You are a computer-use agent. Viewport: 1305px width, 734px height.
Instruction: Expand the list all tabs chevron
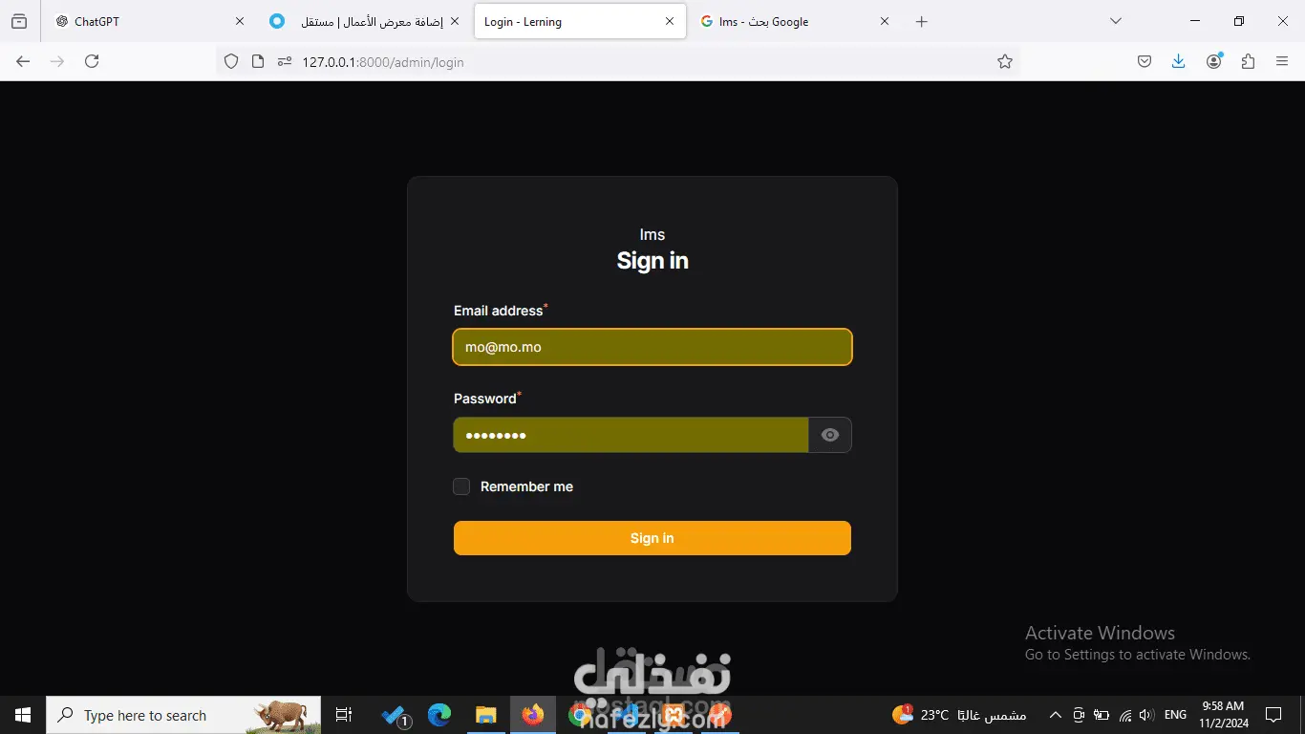[x=1115, y=21]
